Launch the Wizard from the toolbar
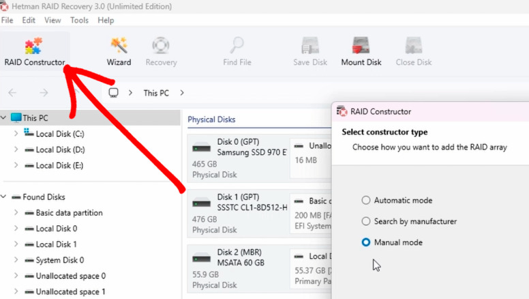The height and width of the screenshot is (299, 529). pos(119,51)
